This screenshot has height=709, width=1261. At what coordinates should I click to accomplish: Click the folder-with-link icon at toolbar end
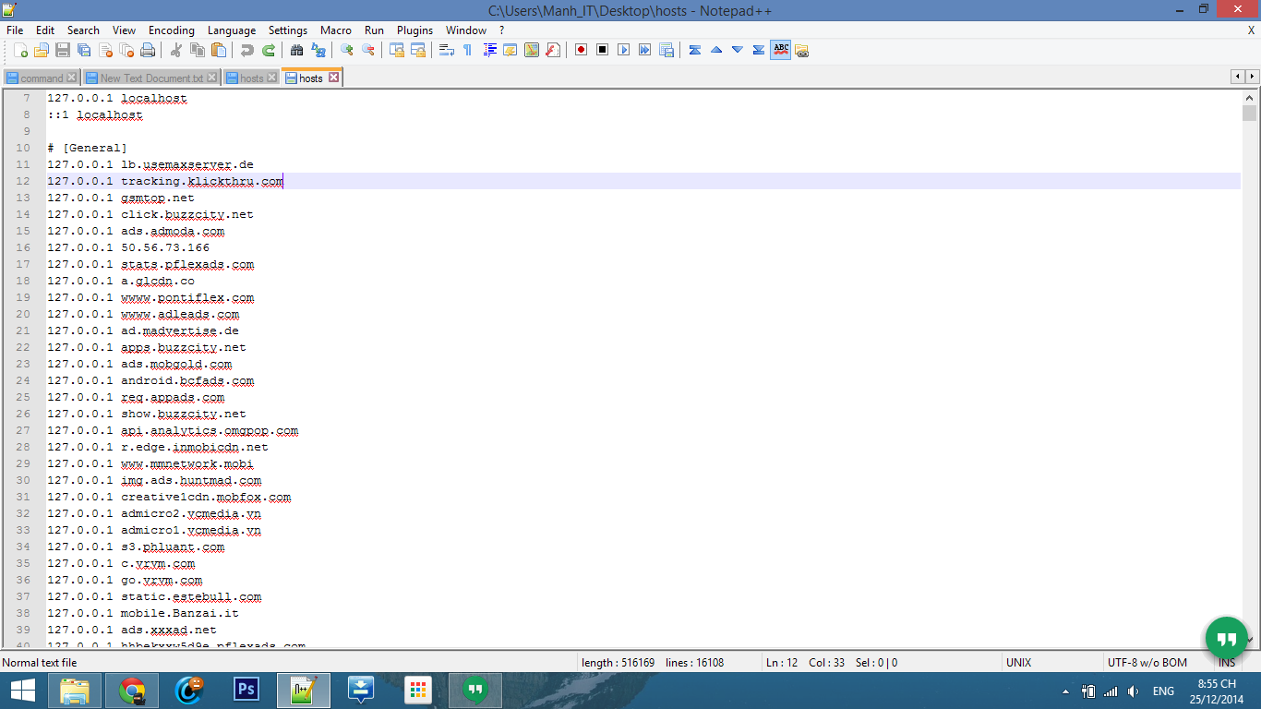[x=801, y=50]
